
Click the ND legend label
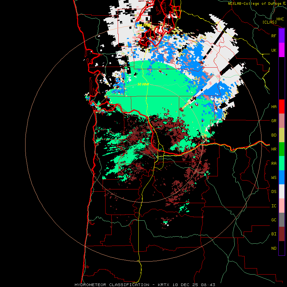click(x=274, y=248)
